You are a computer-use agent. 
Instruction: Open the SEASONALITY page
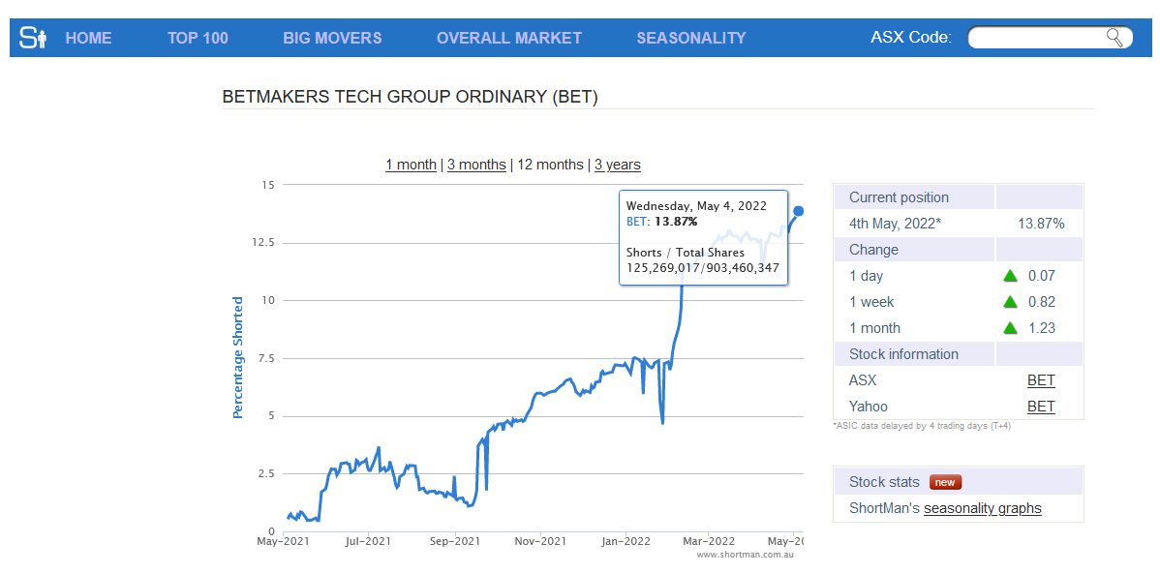tap(691, 38)
